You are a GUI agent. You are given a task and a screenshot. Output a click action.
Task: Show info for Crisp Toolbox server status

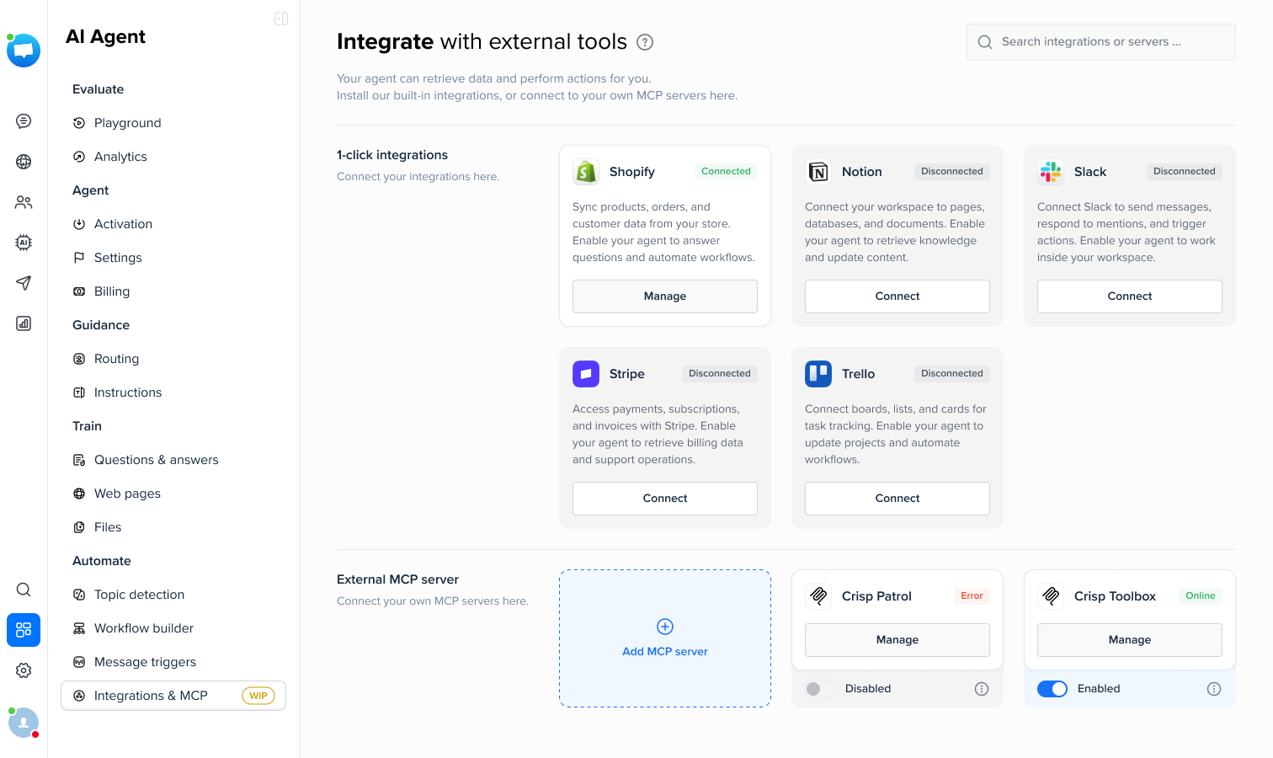pos(1214,689)
